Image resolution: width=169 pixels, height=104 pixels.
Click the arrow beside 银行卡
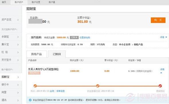click(18, 85)
